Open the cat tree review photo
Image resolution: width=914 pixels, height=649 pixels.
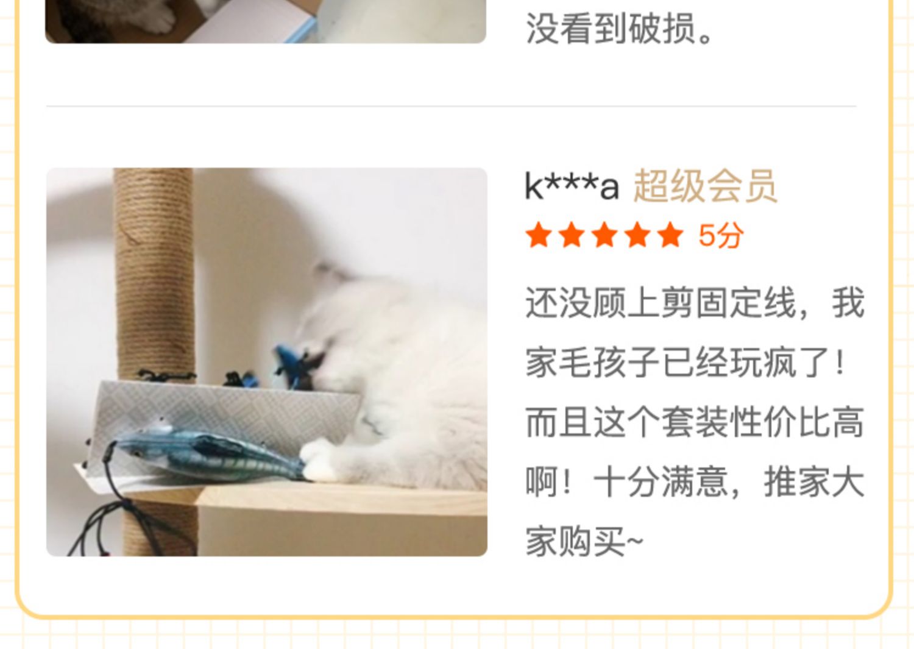coord(267,362)
